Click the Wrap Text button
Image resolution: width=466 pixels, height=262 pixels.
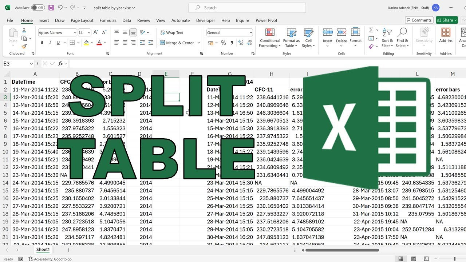(x=172, y=32)
